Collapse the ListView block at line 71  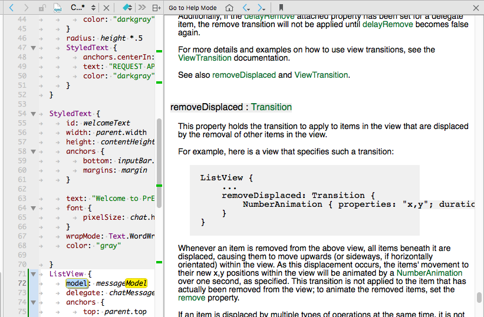33,274
